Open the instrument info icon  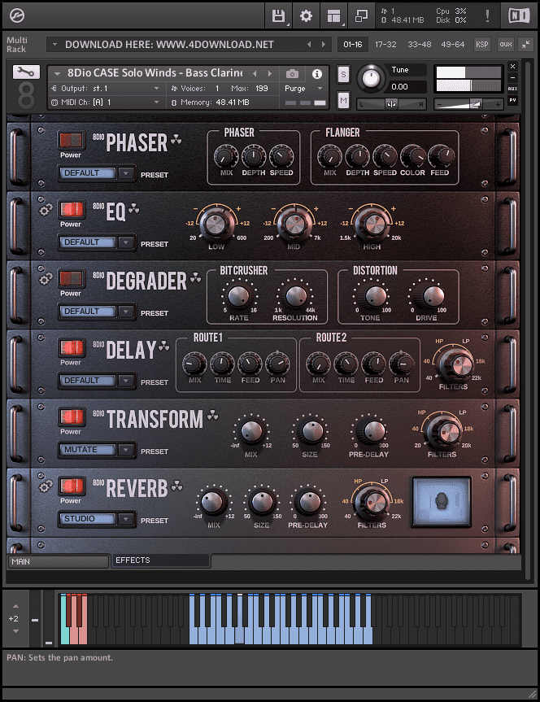[316, 74]
